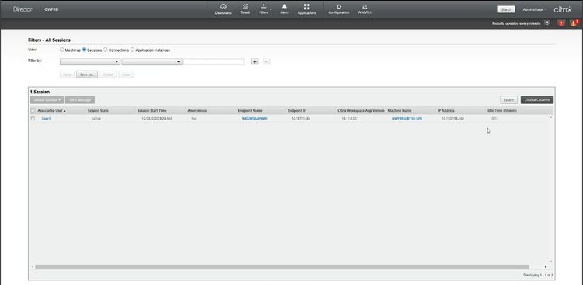Image resolution: width=583 pixels, height=285 pixels.
Task: Check the User1 session row checkbox
Action: pyautogui.click(x=33, y=119)
